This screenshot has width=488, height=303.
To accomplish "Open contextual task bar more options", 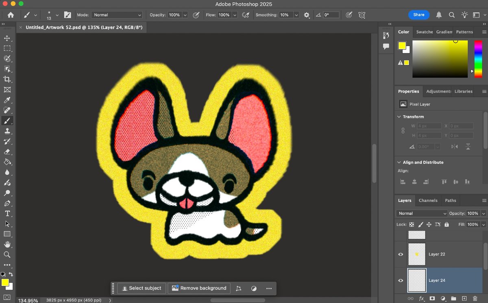I will pos(269,288).
